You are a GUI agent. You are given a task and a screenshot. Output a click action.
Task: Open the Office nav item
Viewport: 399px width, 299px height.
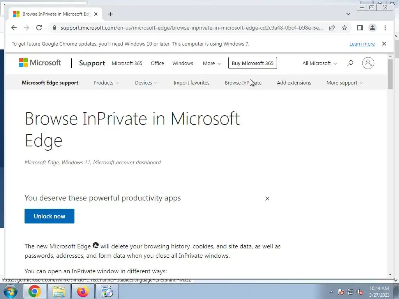click(157, 63)
